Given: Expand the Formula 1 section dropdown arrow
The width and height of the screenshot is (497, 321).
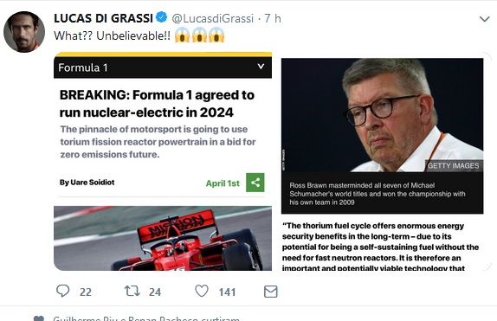Looking at the screenshot, I should point(261,67).
